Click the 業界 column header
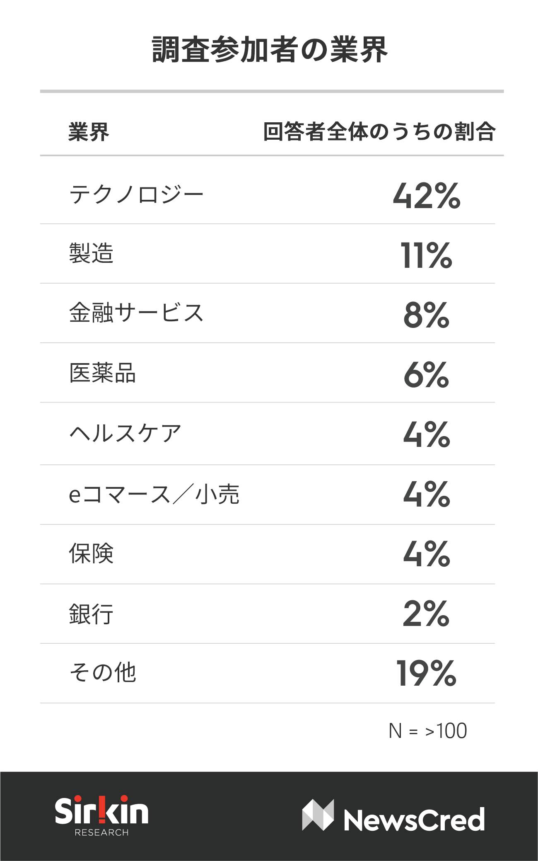 tap(89, 132)
